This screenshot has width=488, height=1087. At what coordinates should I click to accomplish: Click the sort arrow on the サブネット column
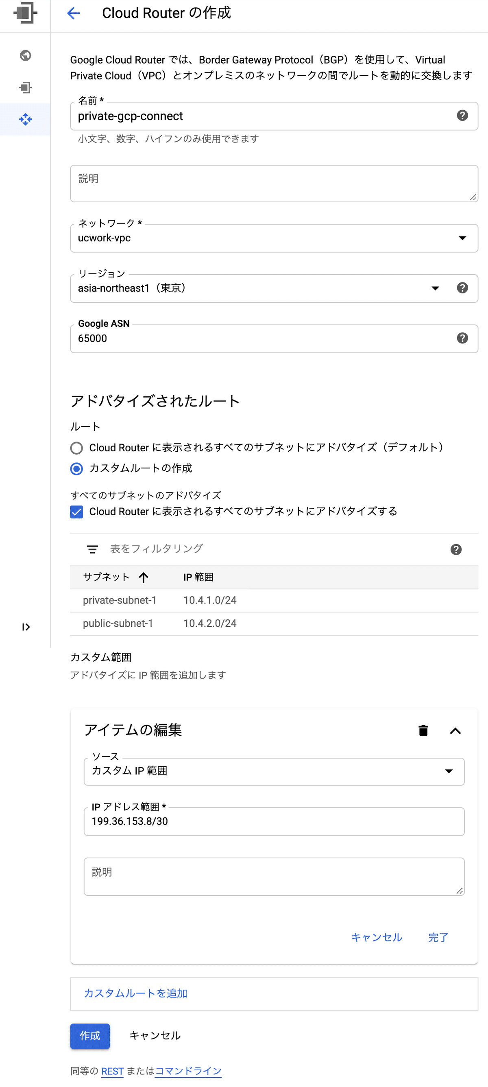click(x=144, y=577)
